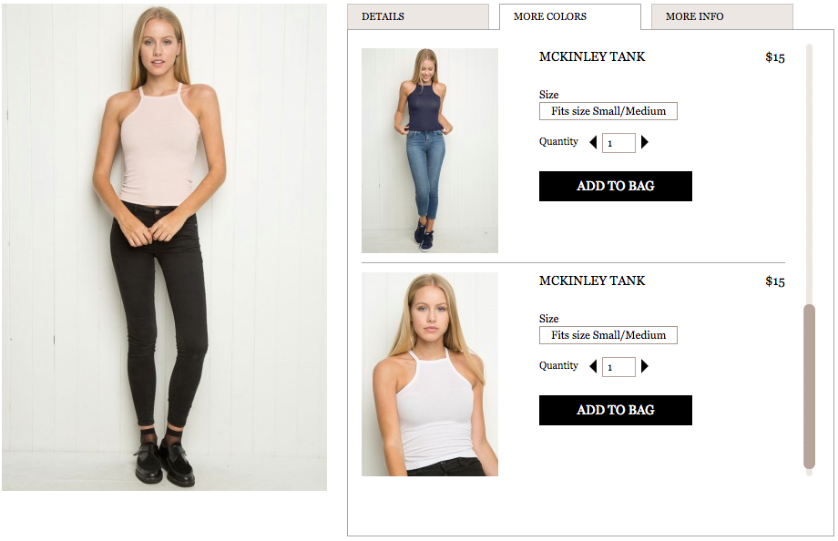View the main pink tank product image
Image resolution: width=838 pixels, height=541 pixels.
[165, 248]
